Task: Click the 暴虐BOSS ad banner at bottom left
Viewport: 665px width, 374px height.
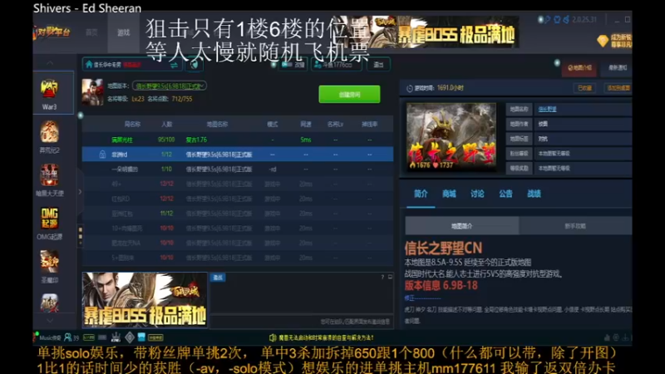Action: 145,300
